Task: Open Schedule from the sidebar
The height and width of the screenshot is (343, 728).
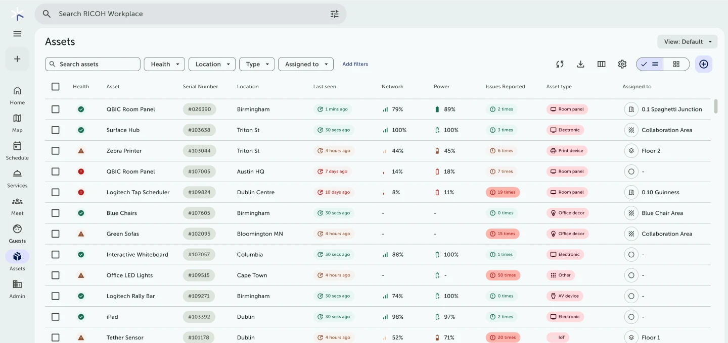Action: point(17,150)
